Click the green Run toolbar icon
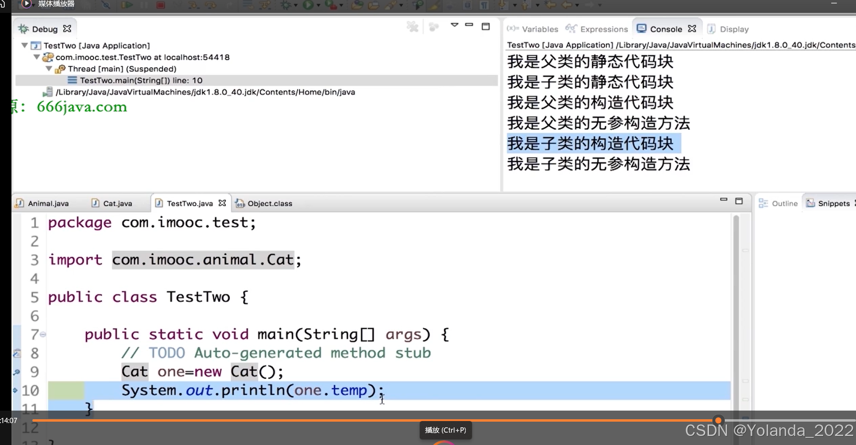Screen dimensions: 856x445 point(308,5)
